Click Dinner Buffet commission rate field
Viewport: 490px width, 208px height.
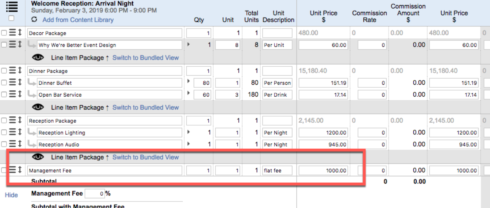(372, 83)
